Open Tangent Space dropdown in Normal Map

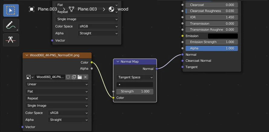135,77
